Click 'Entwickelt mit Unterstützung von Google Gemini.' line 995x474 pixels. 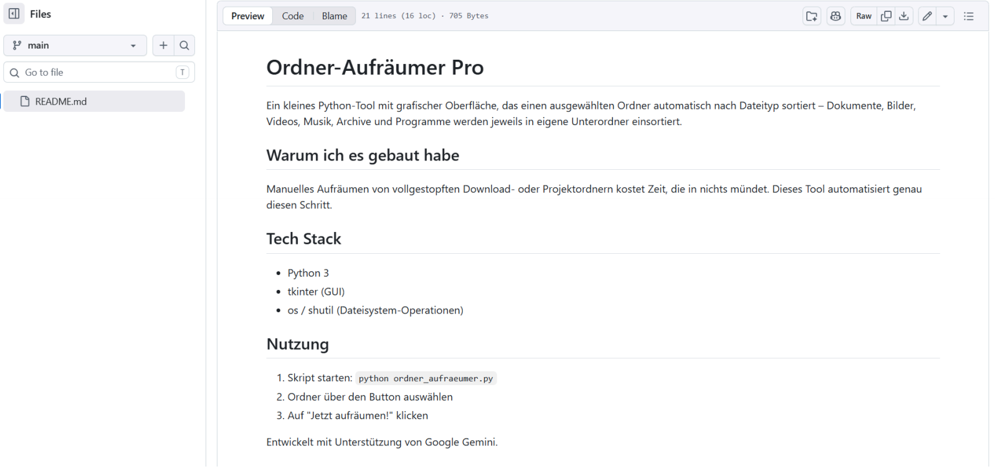[x=382, y=442]
